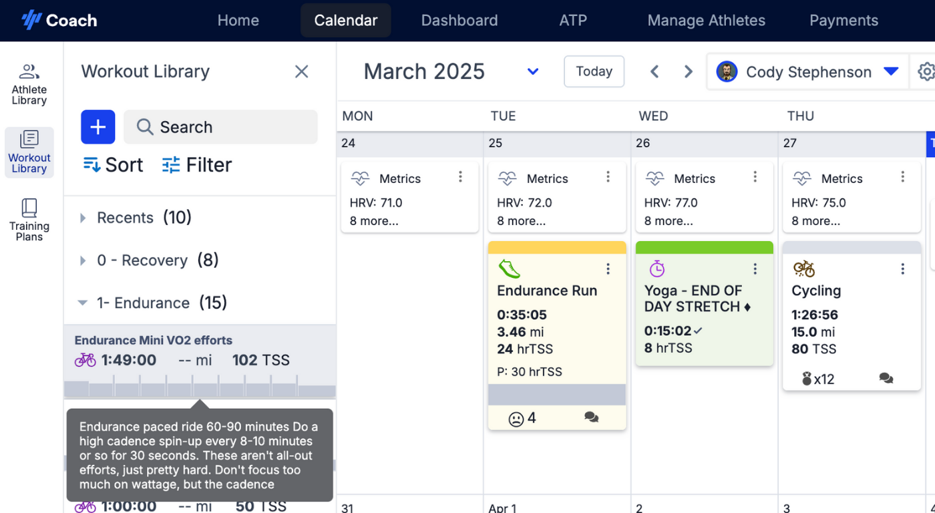The width and height of the screenshot is (935, 513).
Task: Open three-dot menu on Monday 24 Metrics
Action: pyautogui.click(x=460, y=176)
